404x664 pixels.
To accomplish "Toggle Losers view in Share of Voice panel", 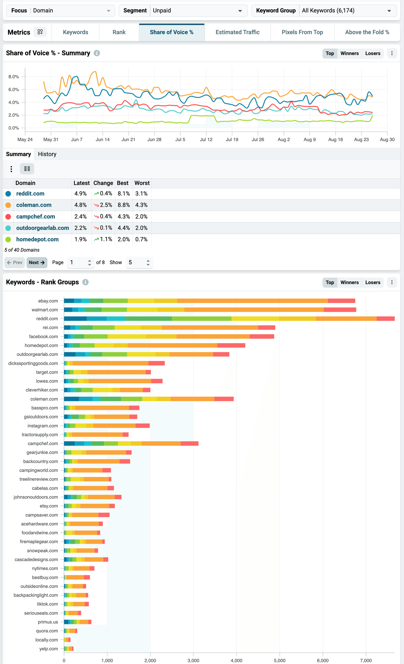I will tap(372, 53).
